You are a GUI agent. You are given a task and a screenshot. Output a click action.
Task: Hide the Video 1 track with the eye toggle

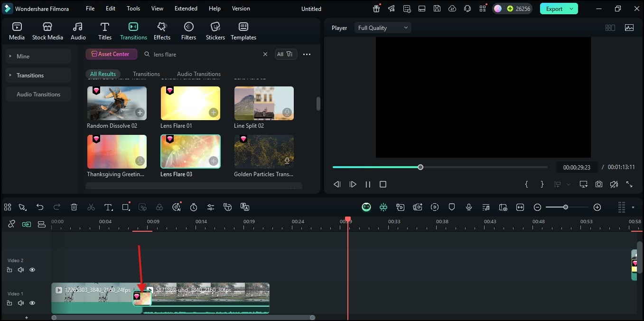tap(32, 303)
